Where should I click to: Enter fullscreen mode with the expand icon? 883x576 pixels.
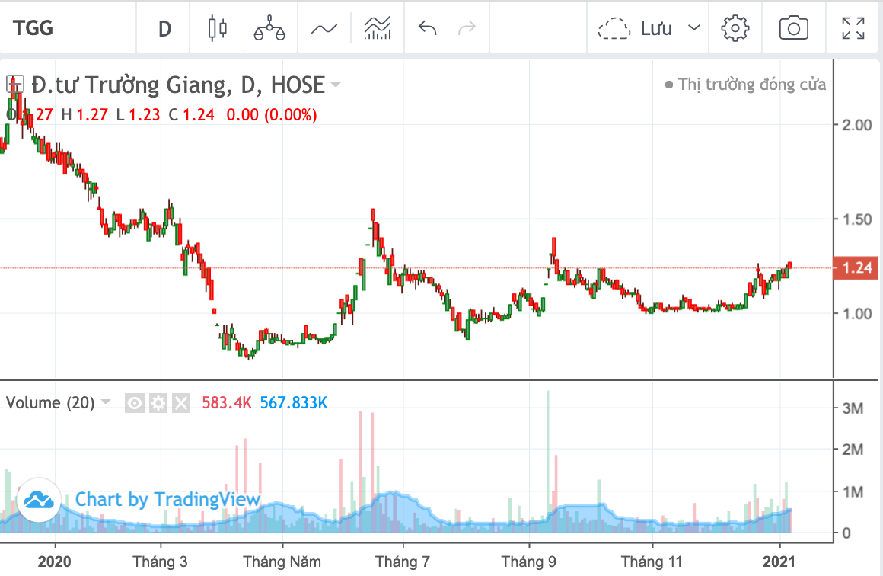(x=853, y=29)
